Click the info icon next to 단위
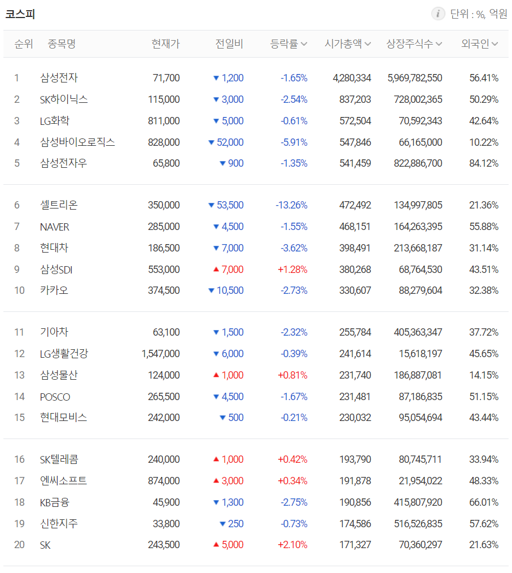512x573 pixels. pyautogui.click(x=438, y=14)
